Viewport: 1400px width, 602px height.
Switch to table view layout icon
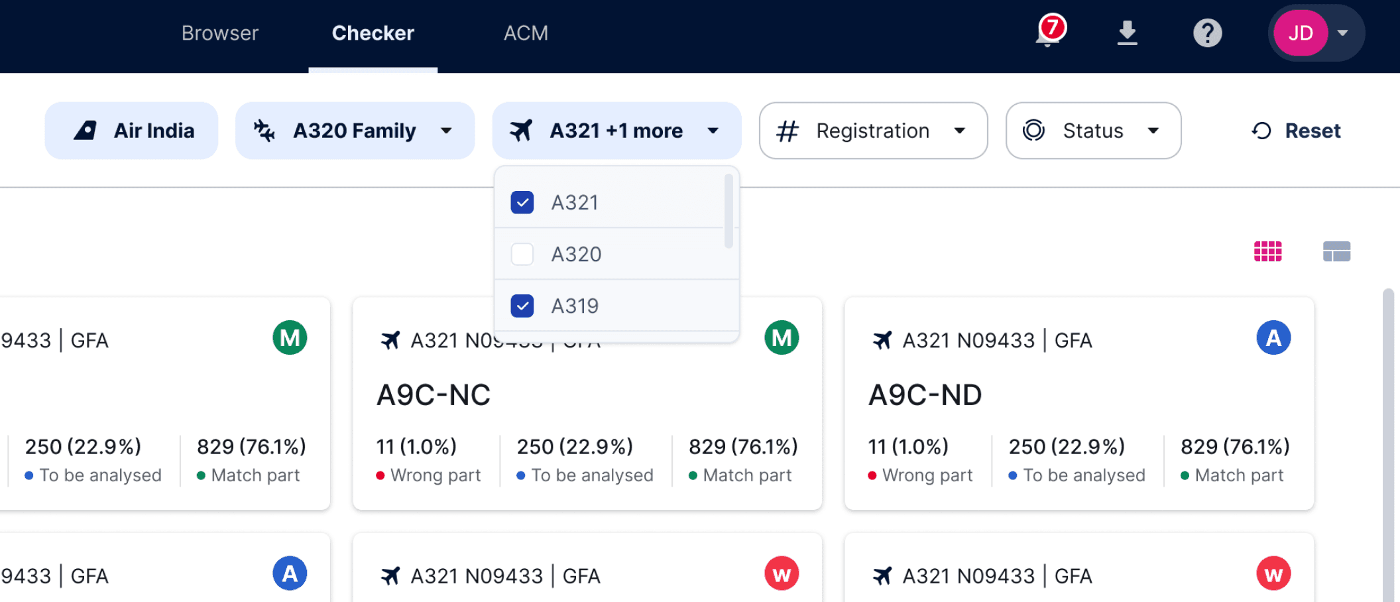pyautogui.click(x=1336, y=251)
